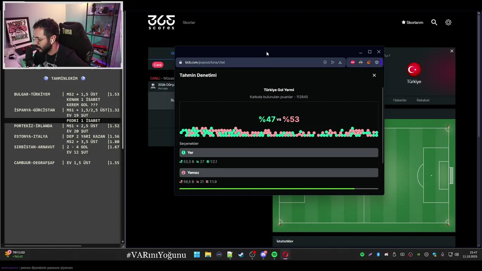
Task: Open the Windows Start button
Action: tap(197, 255)
